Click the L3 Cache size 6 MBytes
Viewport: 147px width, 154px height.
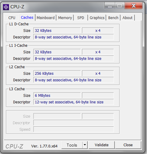57,95
